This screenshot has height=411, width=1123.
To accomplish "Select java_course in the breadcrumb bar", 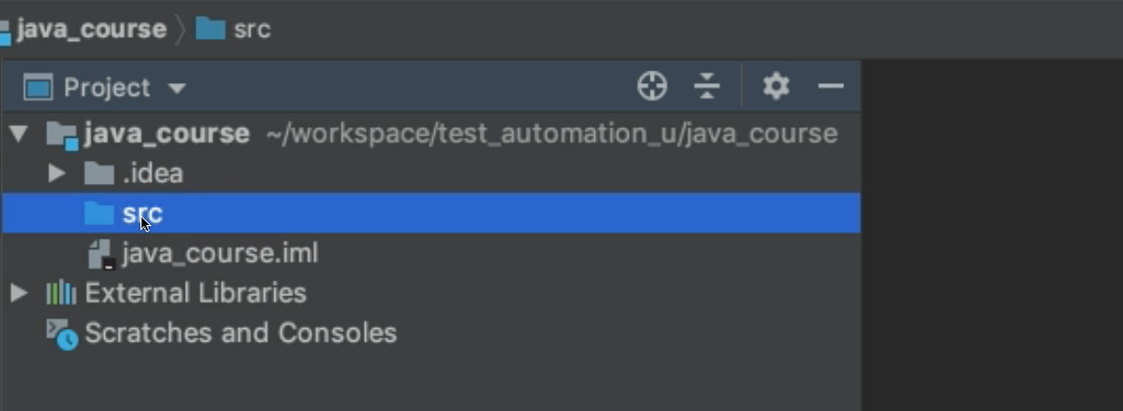I will (91, 29).
